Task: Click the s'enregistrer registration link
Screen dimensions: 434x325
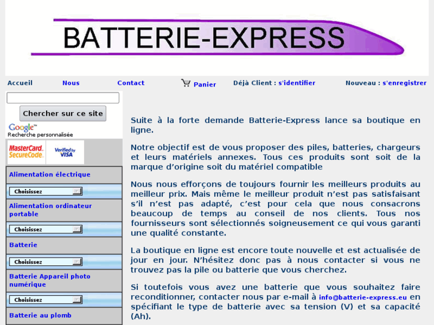Action: tap(404, 83)
